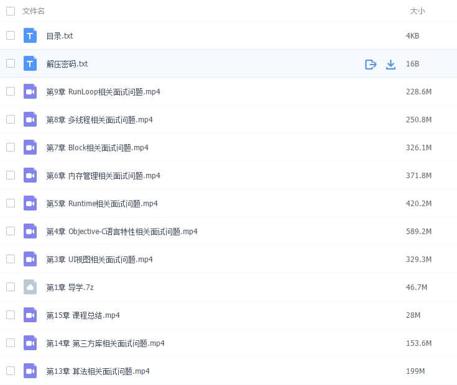The height and width of the screenshot is (385, 457).
Task: Click the size value 371.8M
Action: click(418, 176)
